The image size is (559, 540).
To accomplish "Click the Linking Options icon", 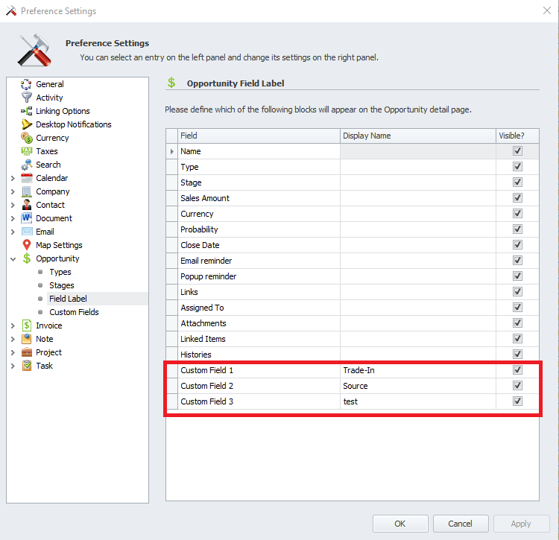I will pos(27,111).
